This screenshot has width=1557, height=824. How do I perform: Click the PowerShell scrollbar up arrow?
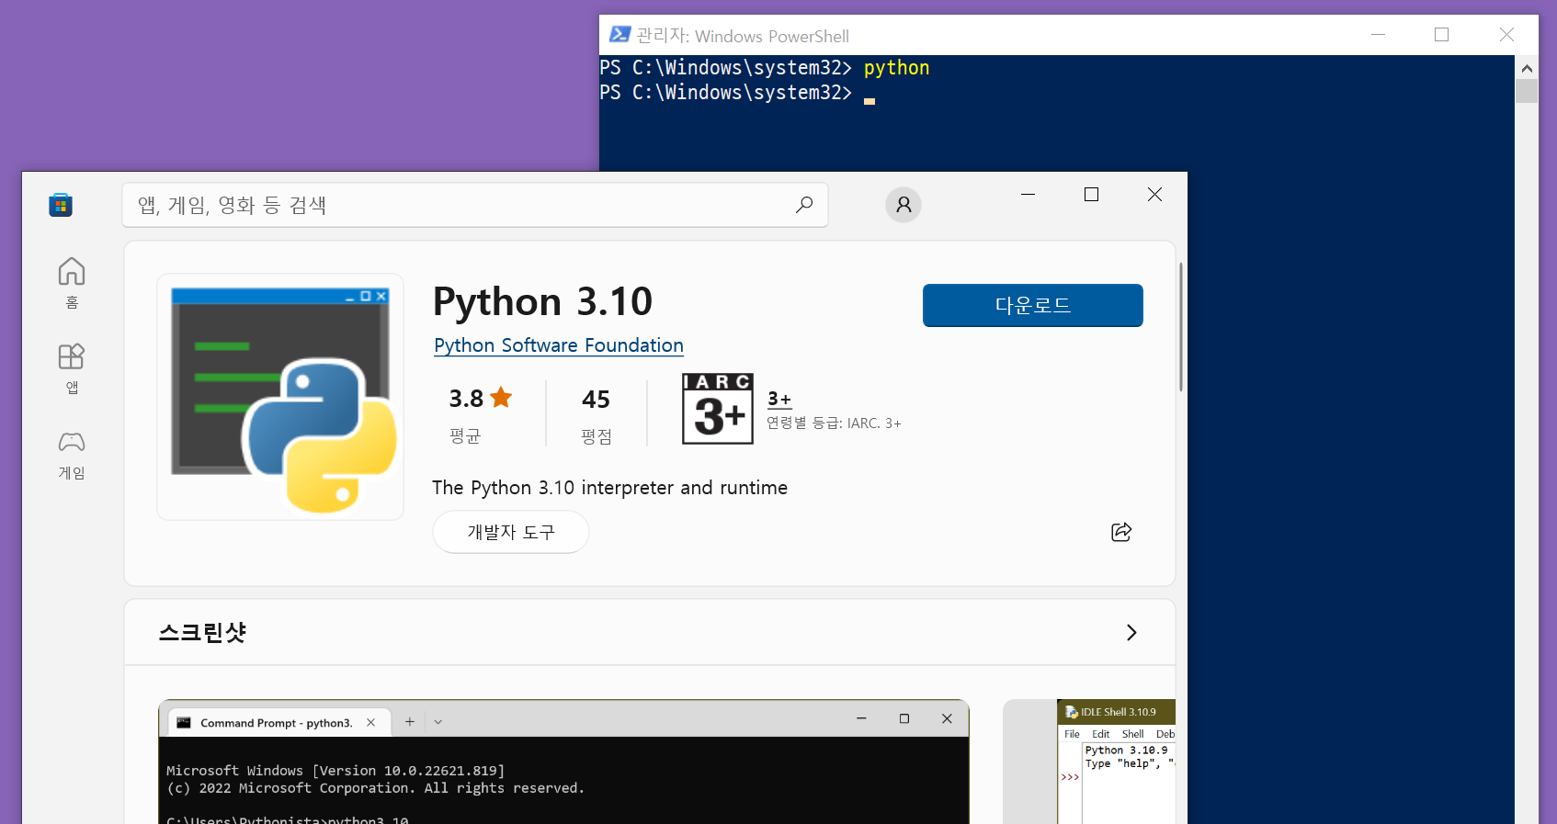pyautogui.click(x=1527, y=67)
